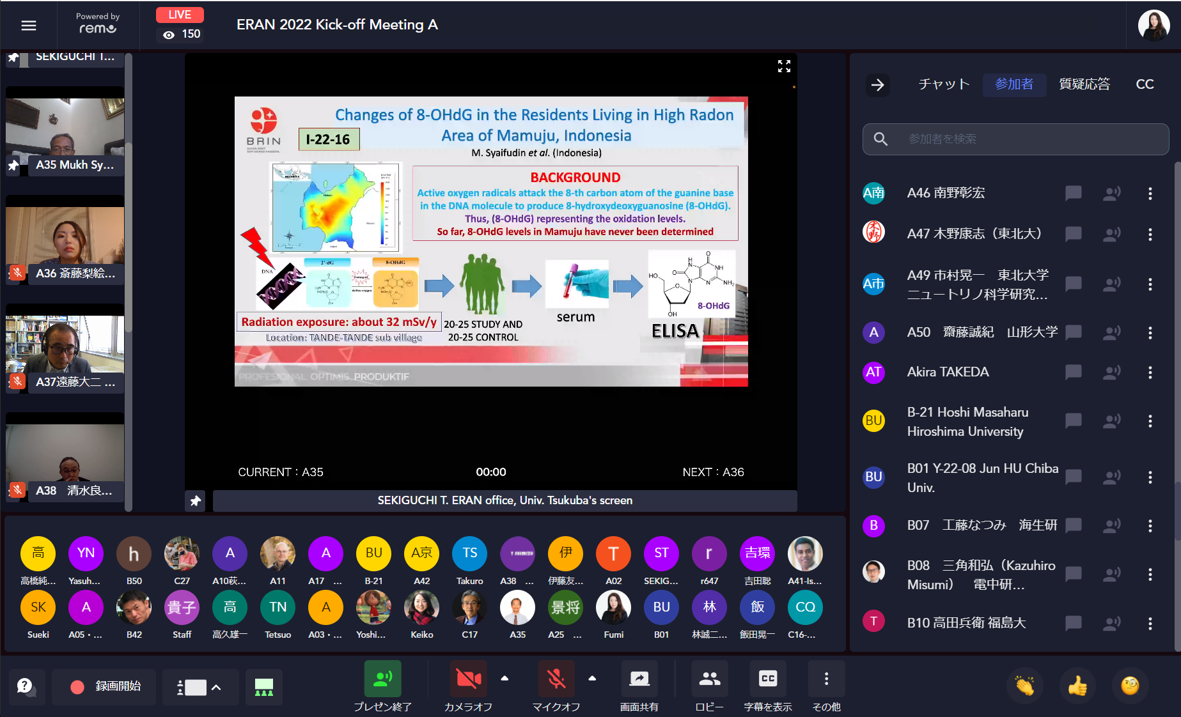The height and width of the screenshot is (717, 1181).
Task: Toggle mute on A37遠藤大二 tile
Action: (17, 382)
